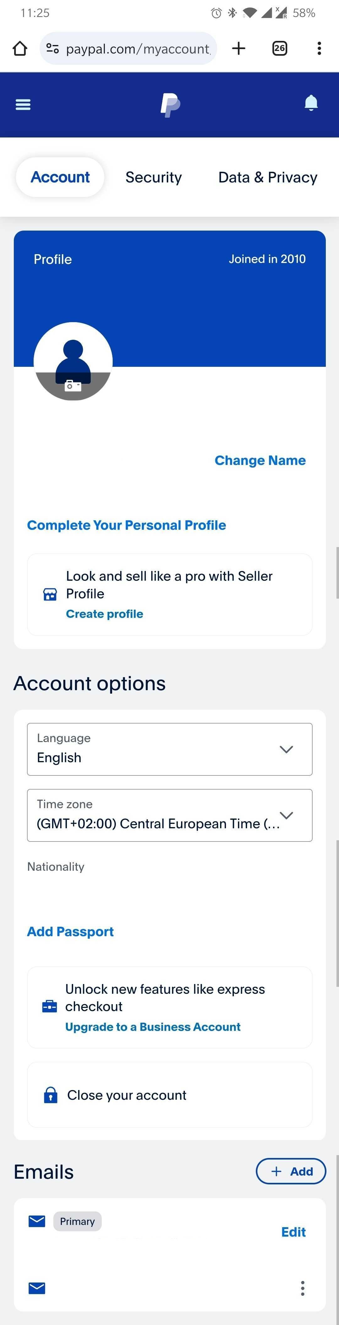Screen dimensions: 339x1325
Task: Tap the site settings icon in address bar
Action: (x=52, y=49)
